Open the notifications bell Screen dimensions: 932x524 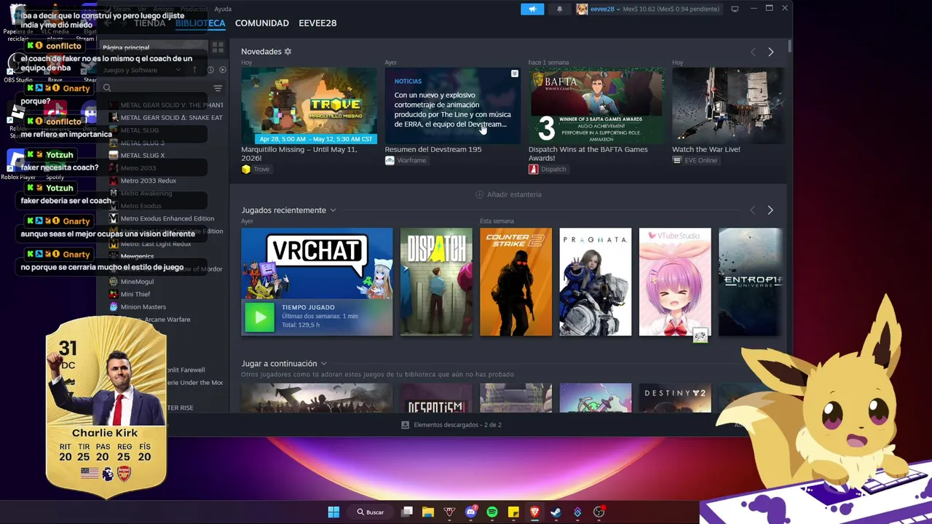559,9
